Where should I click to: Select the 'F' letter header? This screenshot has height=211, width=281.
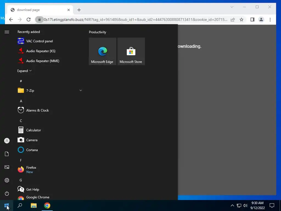(21, 160)
